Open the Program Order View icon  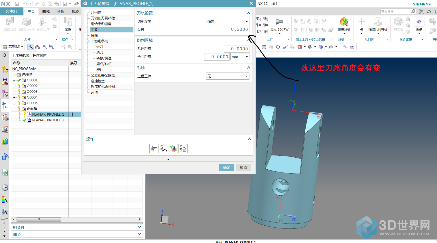point(31,47)
